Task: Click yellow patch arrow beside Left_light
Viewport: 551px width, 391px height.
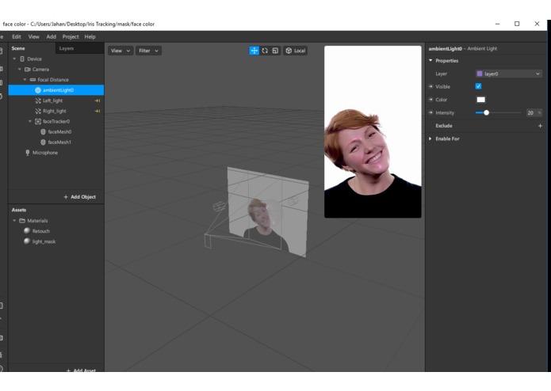Action: point(98,101)
